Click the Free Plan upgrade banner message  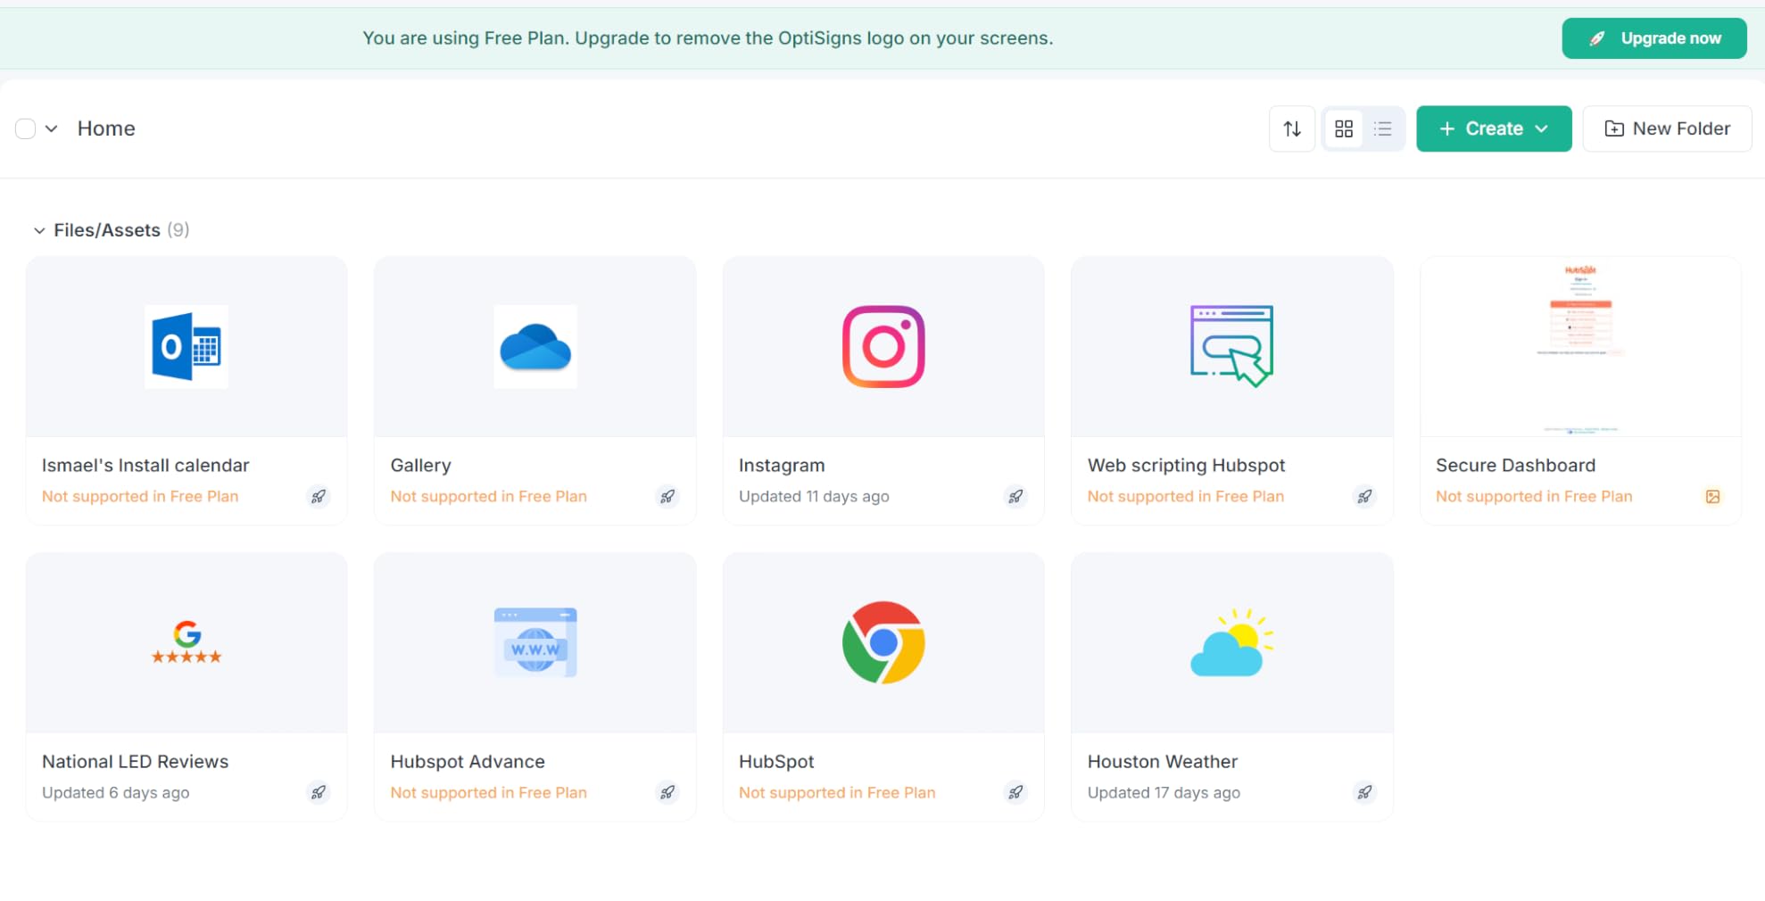708,38
